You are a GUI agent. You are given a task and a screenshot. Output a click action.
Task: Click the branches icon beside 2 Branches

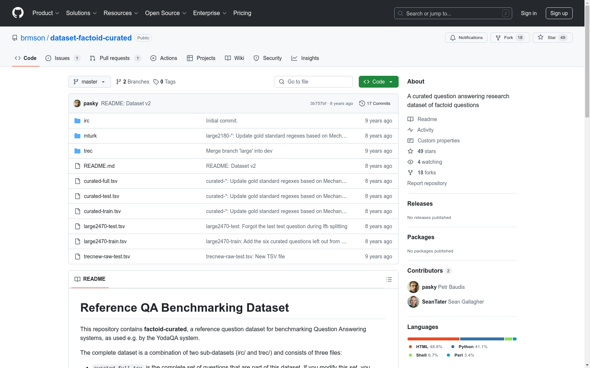tap(119, 82)
